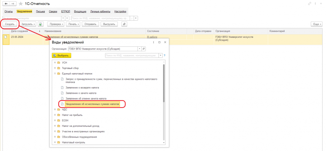Click the Выгрузить button
The height and width of the screenshot is (151, 326).
[109, 24]
